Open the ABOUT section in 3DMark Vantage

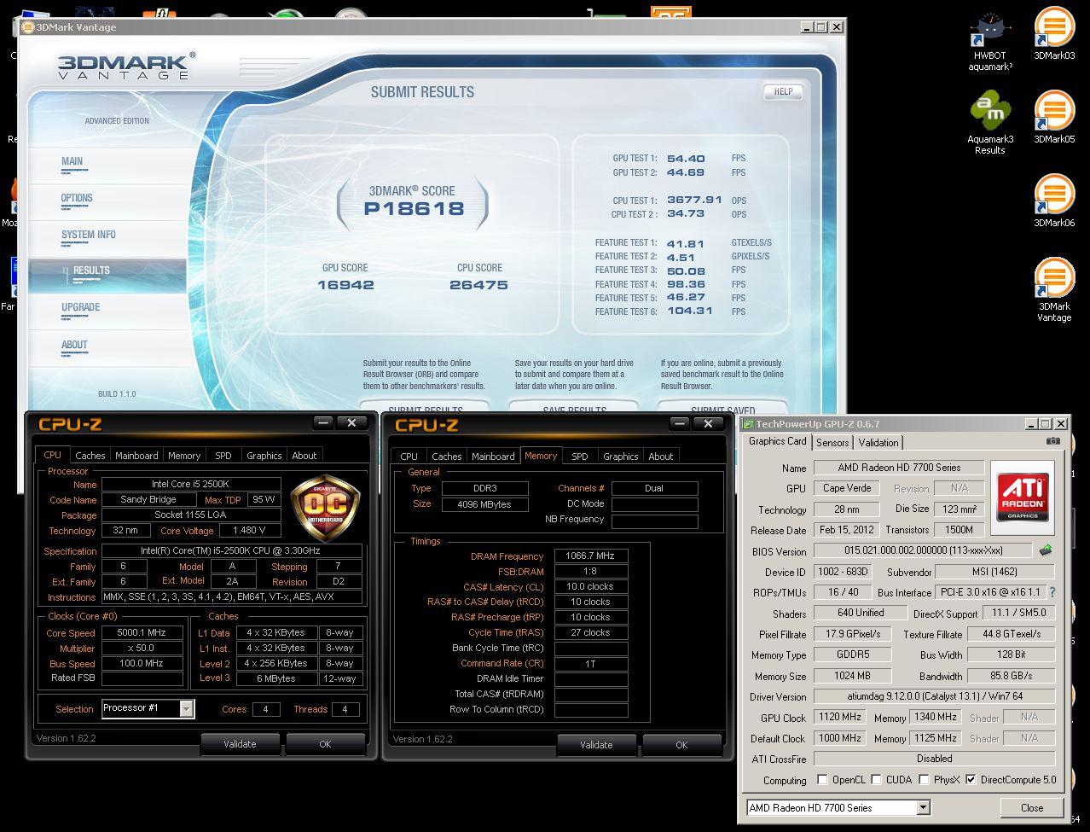coord(74,345)
